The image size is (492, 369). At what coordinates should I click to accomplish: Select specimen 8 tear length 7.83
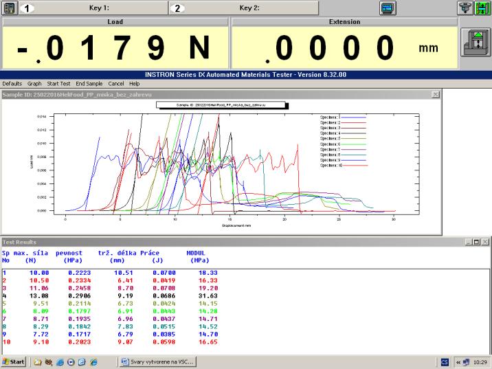126,326
